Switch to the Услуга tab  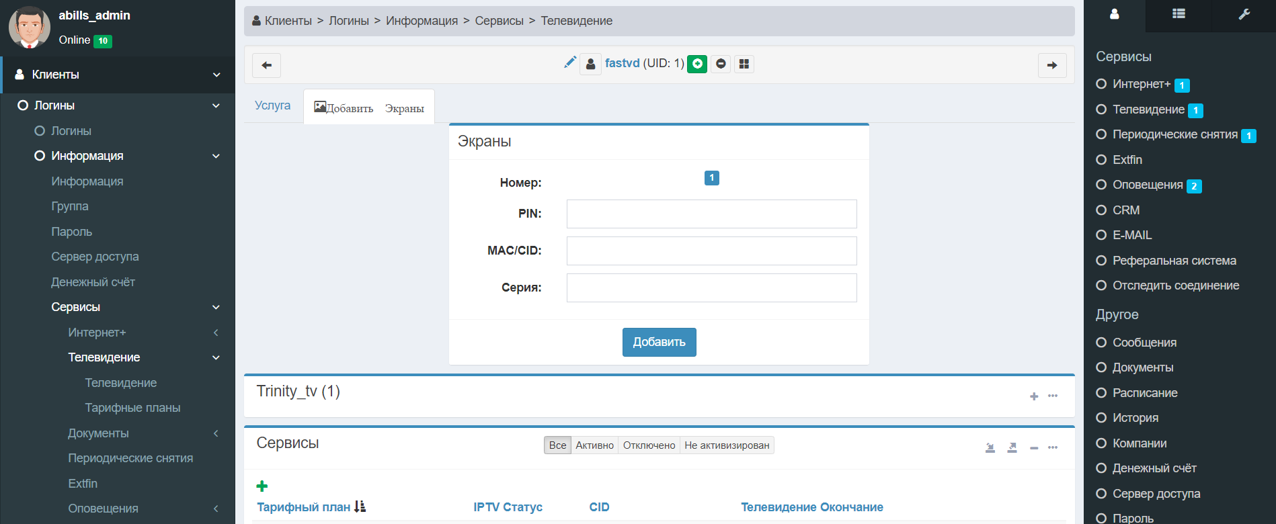(x=272, y=105)
